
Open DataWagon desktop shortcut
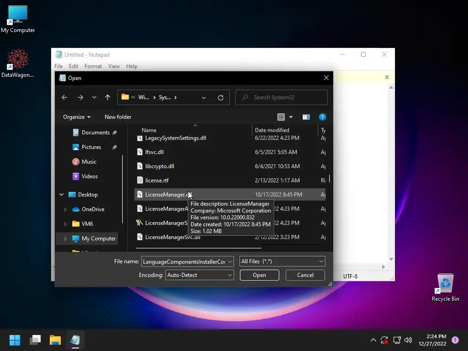click(18, 64)
